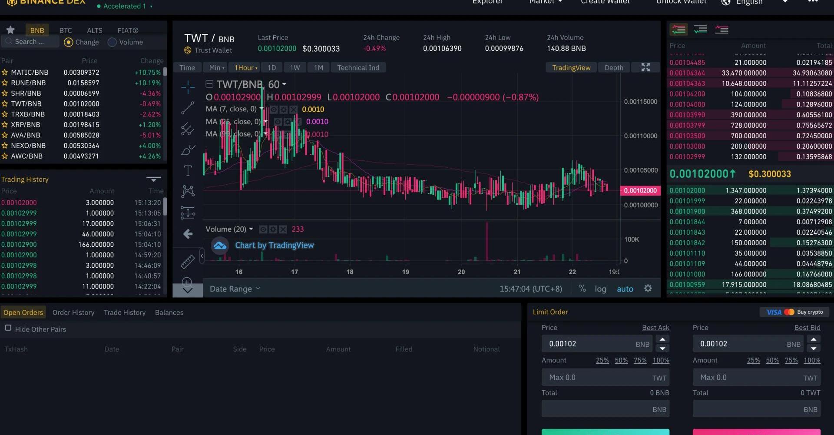Screen dimensions: 834x435
Task: Toggle log scale on chart
Action: [600, 289]
